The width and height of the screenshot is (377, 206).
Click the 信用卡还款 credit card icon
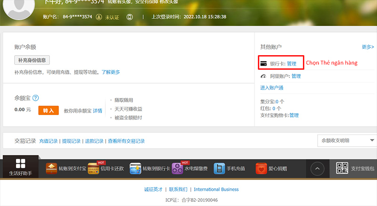[x=93, y=168]
